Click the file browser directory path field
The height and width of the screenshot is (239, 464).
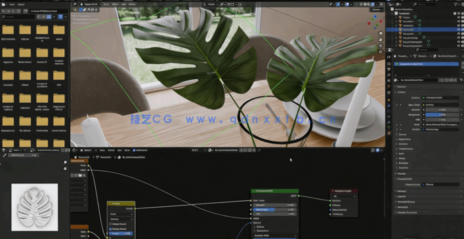[49, 11]
